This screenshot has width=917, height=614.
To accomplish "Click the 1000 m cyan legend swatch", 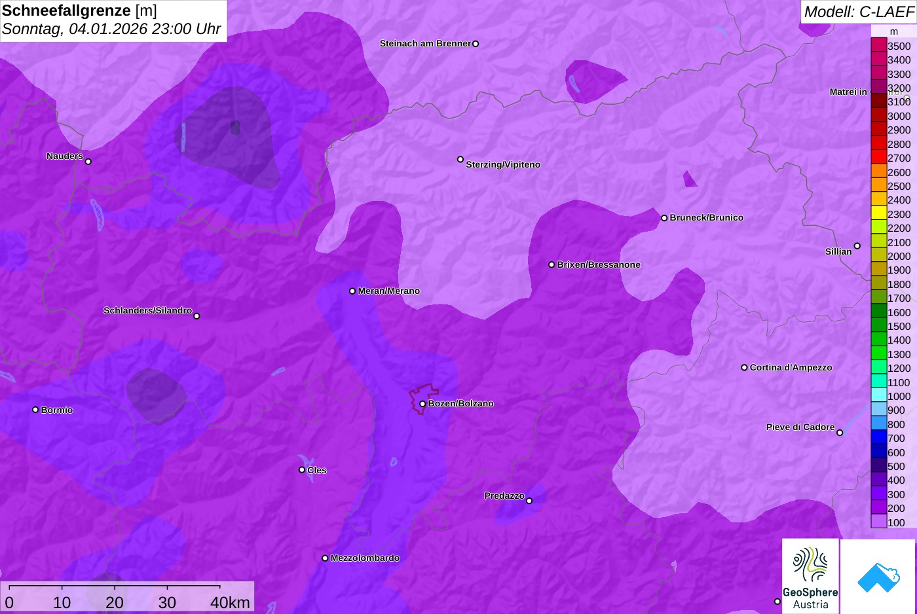I will point(878,395).
